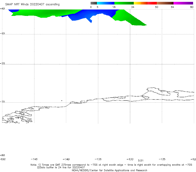Click the gray segment of the color bar
This screenshot has height=172, width=196.
click(94, 3)
